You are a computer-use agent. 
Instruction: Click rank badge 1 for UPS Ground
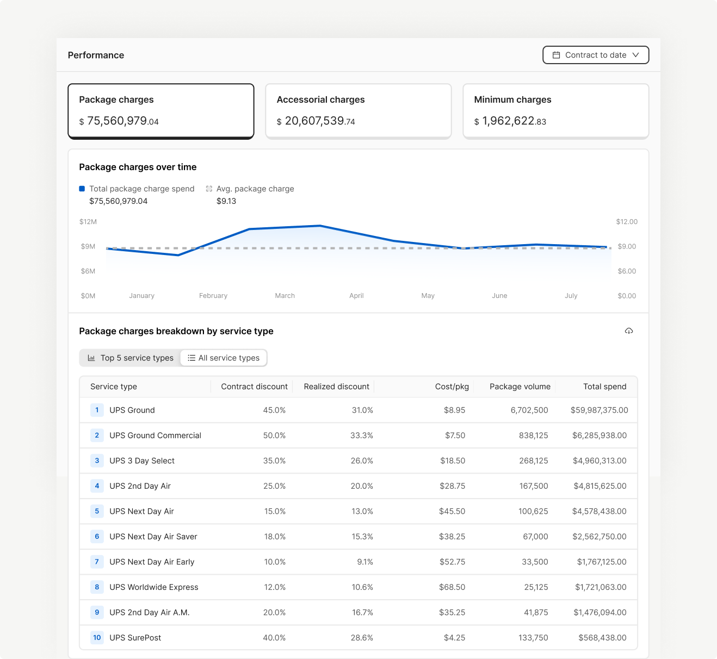pos(97,410)
